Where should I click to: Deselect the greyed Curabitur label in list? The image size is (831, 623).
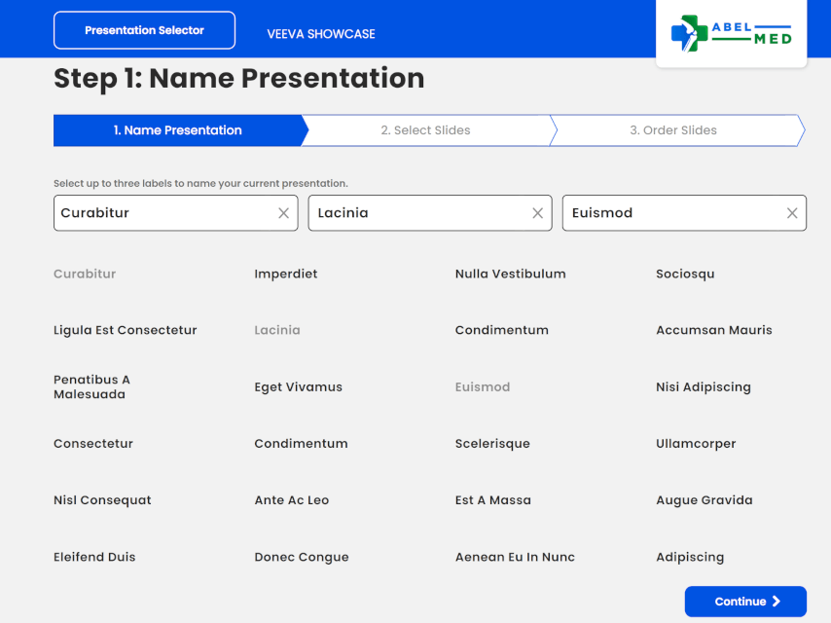[85, 274]
